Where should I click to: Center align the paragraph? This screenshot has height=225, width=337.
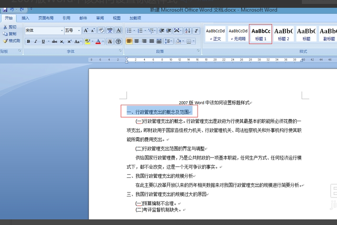pos(137,41)
